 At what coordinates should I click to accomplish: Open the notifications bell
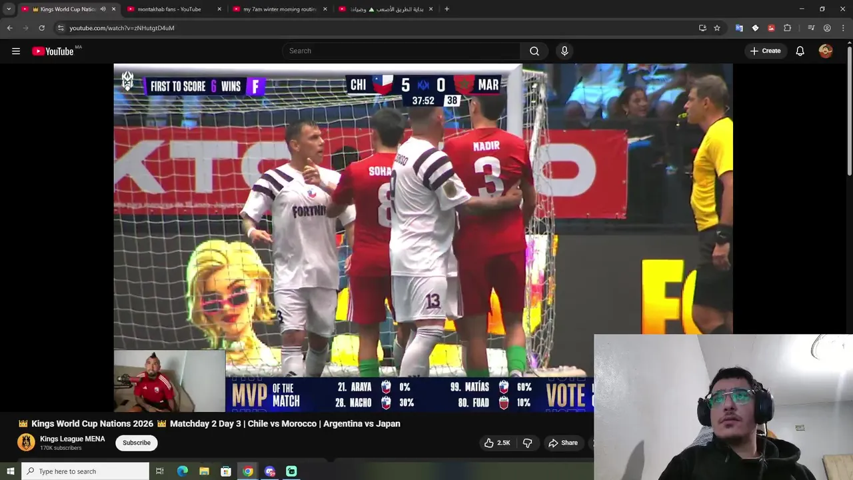(800, 51)
